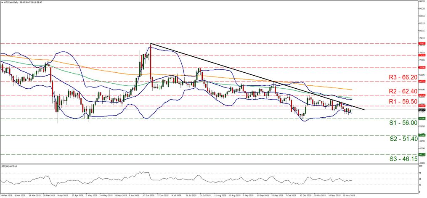Click the red 66.20 price tag on axis
The height and width of the screenshot is (198, 427).
point(422,82)
